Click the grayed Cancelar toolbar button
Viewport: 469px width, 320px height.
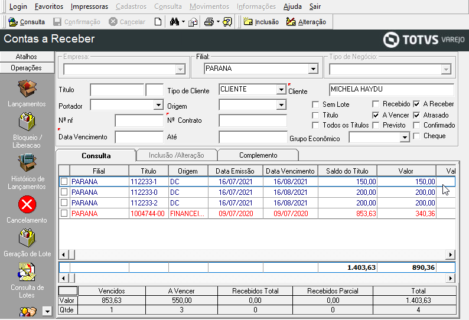click(127, 22)
